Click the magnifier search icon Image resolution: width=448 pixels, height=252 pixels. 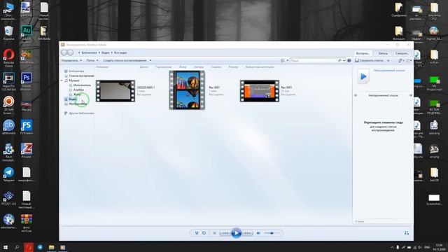point(339,61)
